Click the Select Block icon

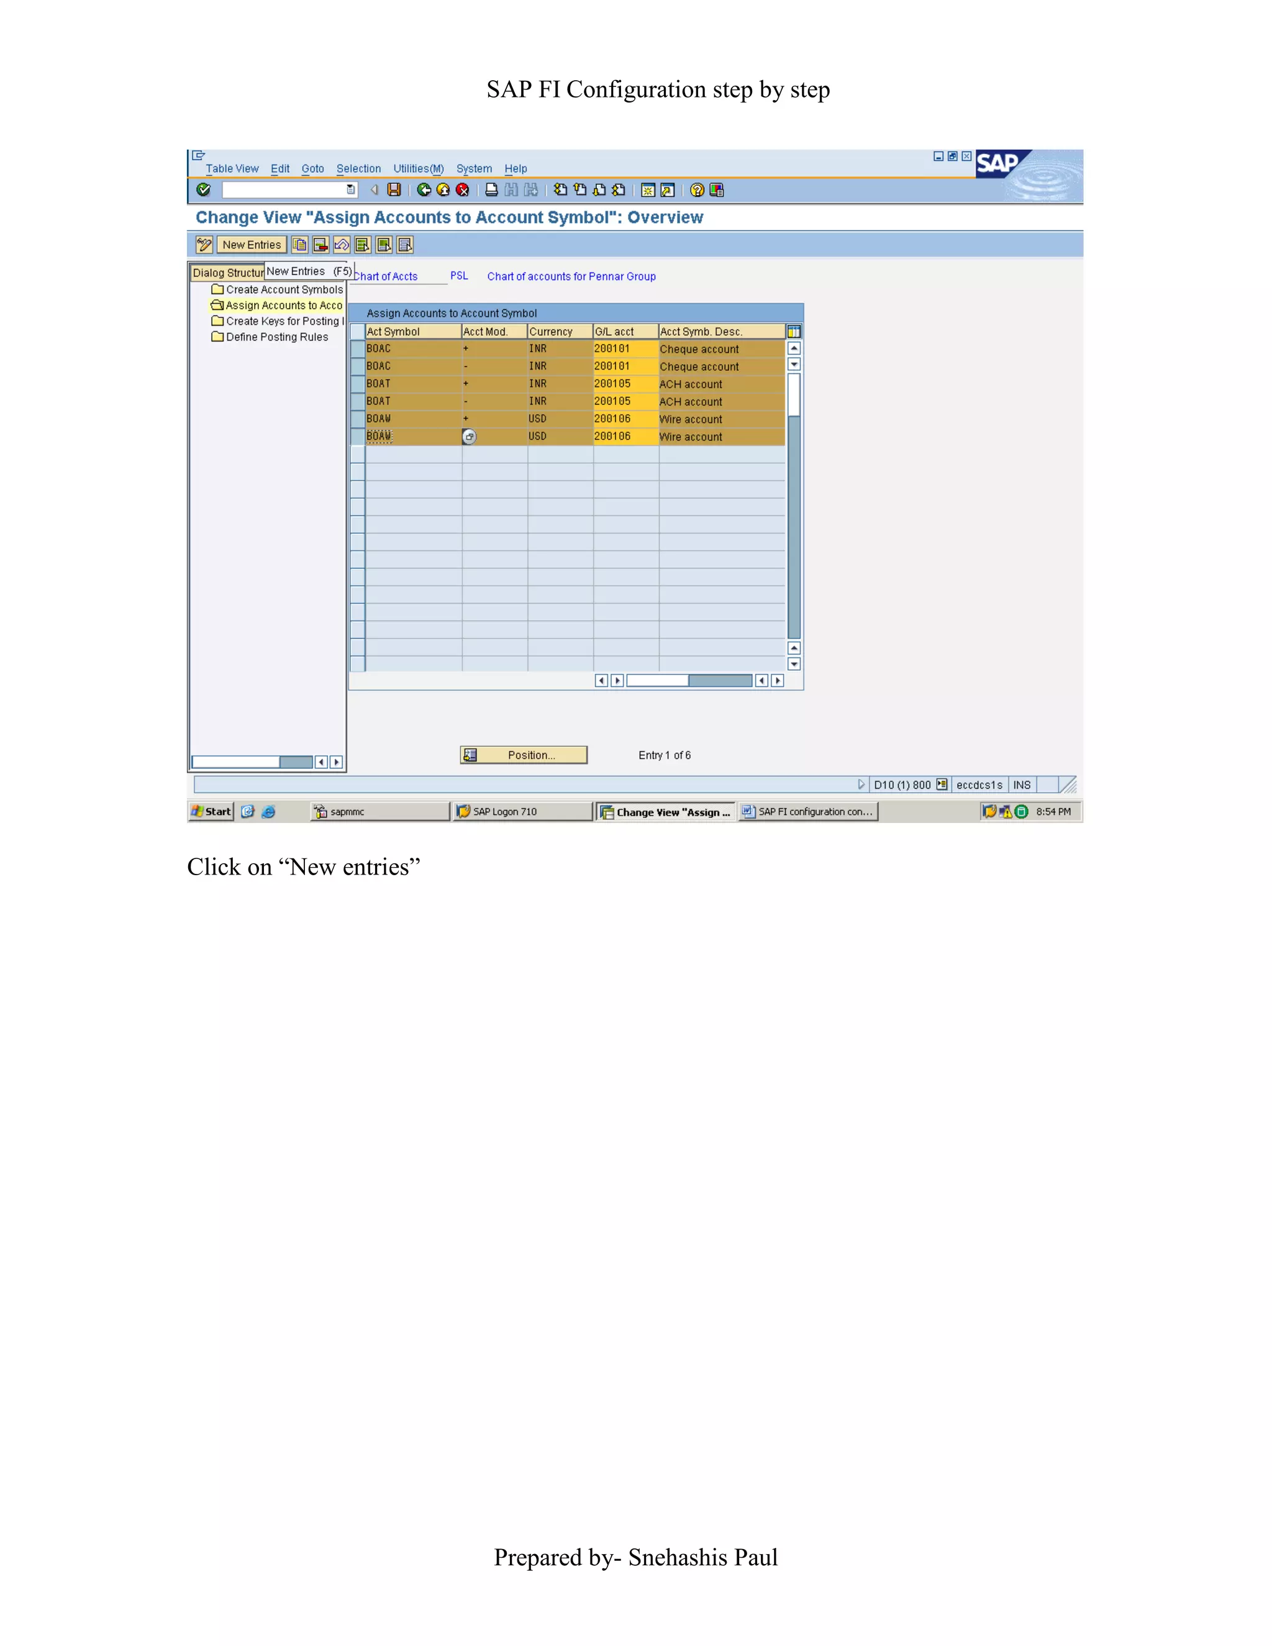tap(384, 245)
